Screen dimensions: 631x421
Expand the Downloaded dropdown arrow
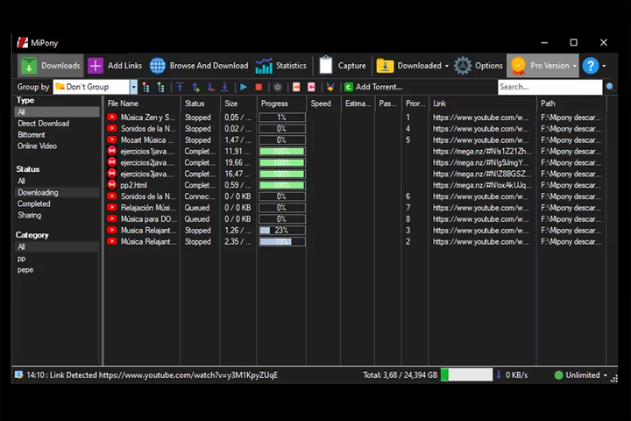coord(447,66)
